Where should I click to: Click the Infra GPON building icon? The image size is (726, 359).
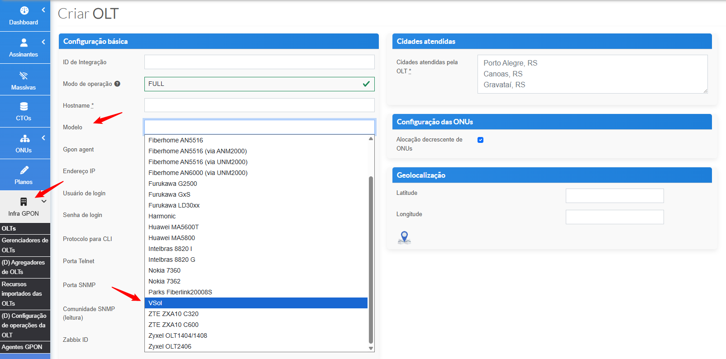pos(24,202)
